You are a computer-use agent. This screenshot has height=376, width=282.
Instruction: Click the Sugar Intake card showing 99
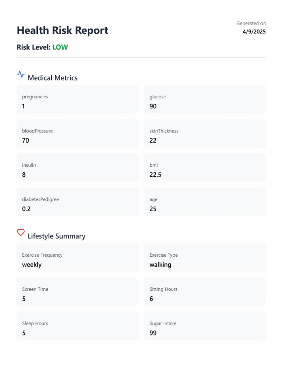[205, 326]
